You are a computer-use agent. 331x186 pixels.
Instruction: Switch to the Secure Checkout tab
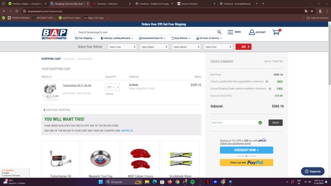pyautogui.click(x=196, y=4)
